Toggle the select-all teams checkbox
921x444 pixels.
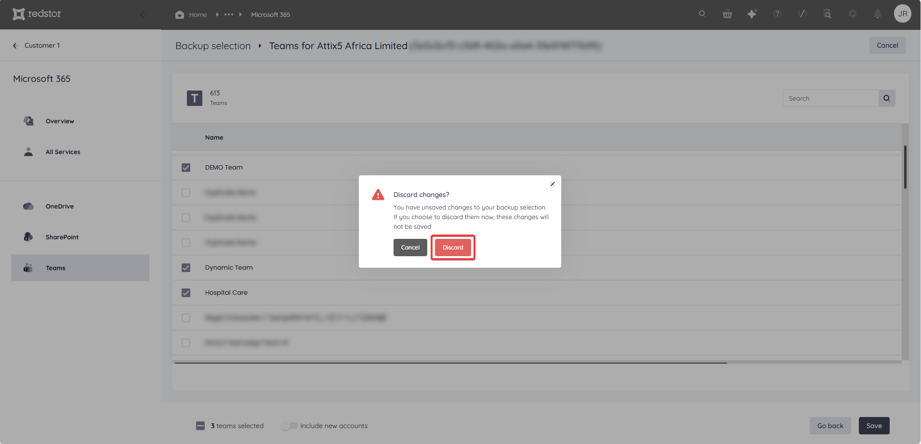[x=200, y=426]
